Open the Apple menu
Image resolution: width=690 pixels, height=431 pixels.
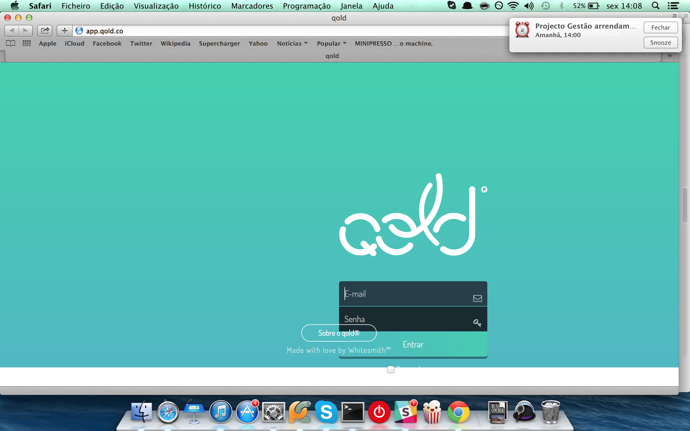[x=15, y=5]
